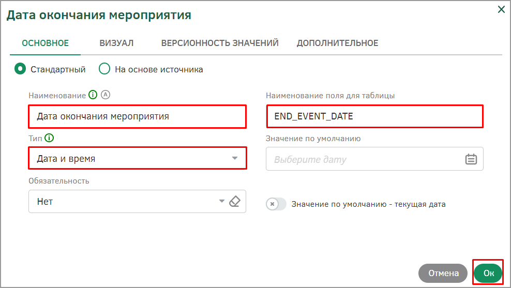
Task: Switch to the ВИЗУАЛ tab
Action: pos(116,43)
